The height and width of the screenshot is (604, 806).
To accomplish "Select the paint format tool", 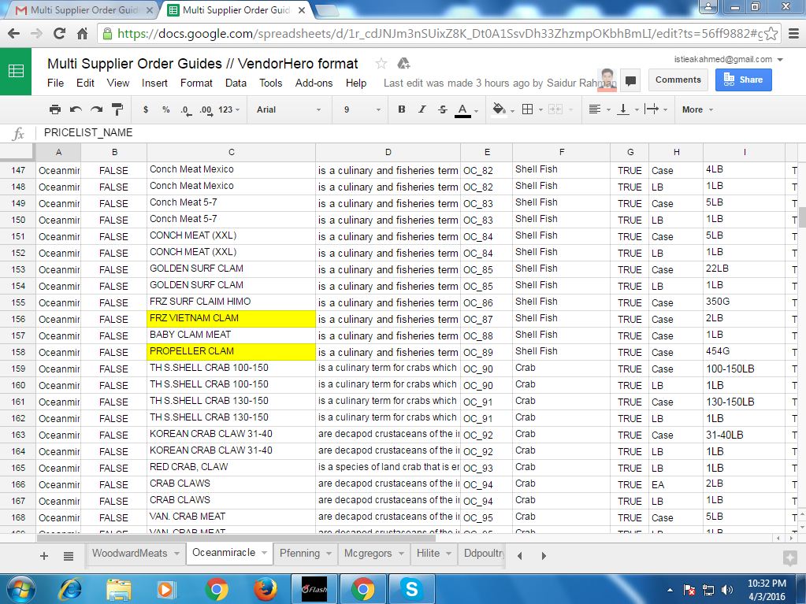I will [117, 109].
